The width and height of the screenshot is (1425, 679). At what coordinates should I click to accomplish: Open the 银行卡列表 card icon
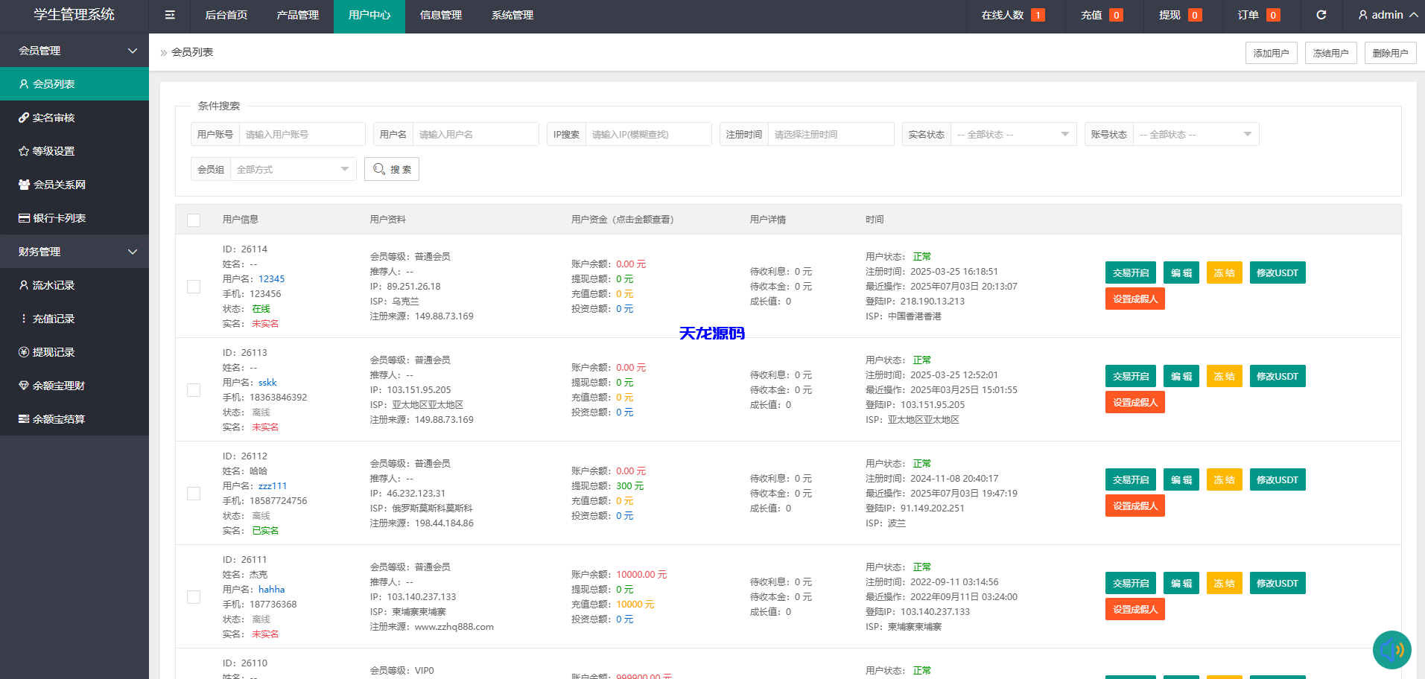point(25,217)
